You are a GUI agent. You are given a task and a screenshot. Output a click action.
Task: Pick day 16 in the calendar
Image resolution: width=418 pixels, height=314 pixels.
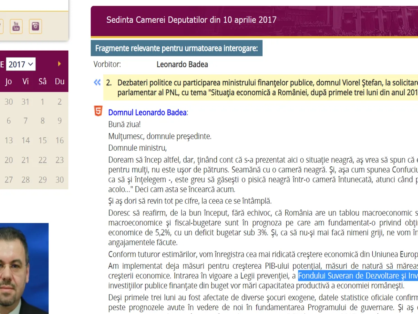click(x=60, y=141)
